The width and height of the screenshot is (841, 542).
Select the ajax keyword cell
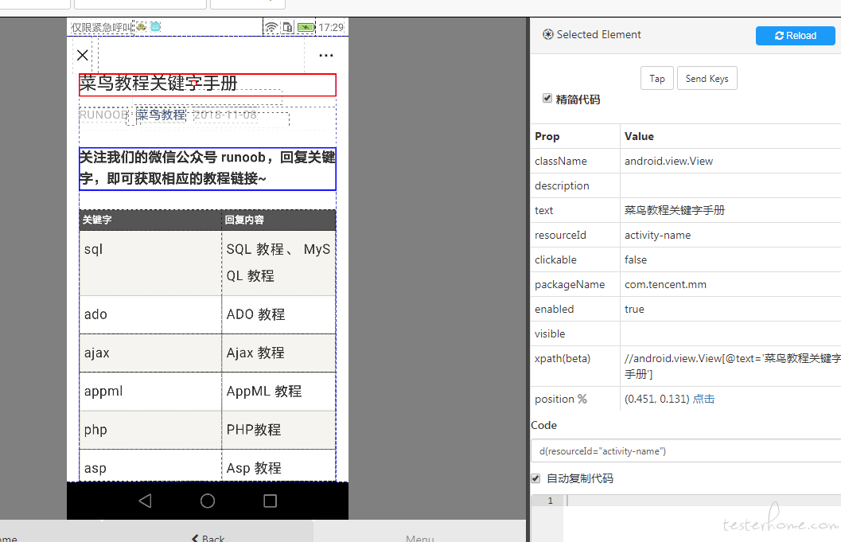pos(150,353)
